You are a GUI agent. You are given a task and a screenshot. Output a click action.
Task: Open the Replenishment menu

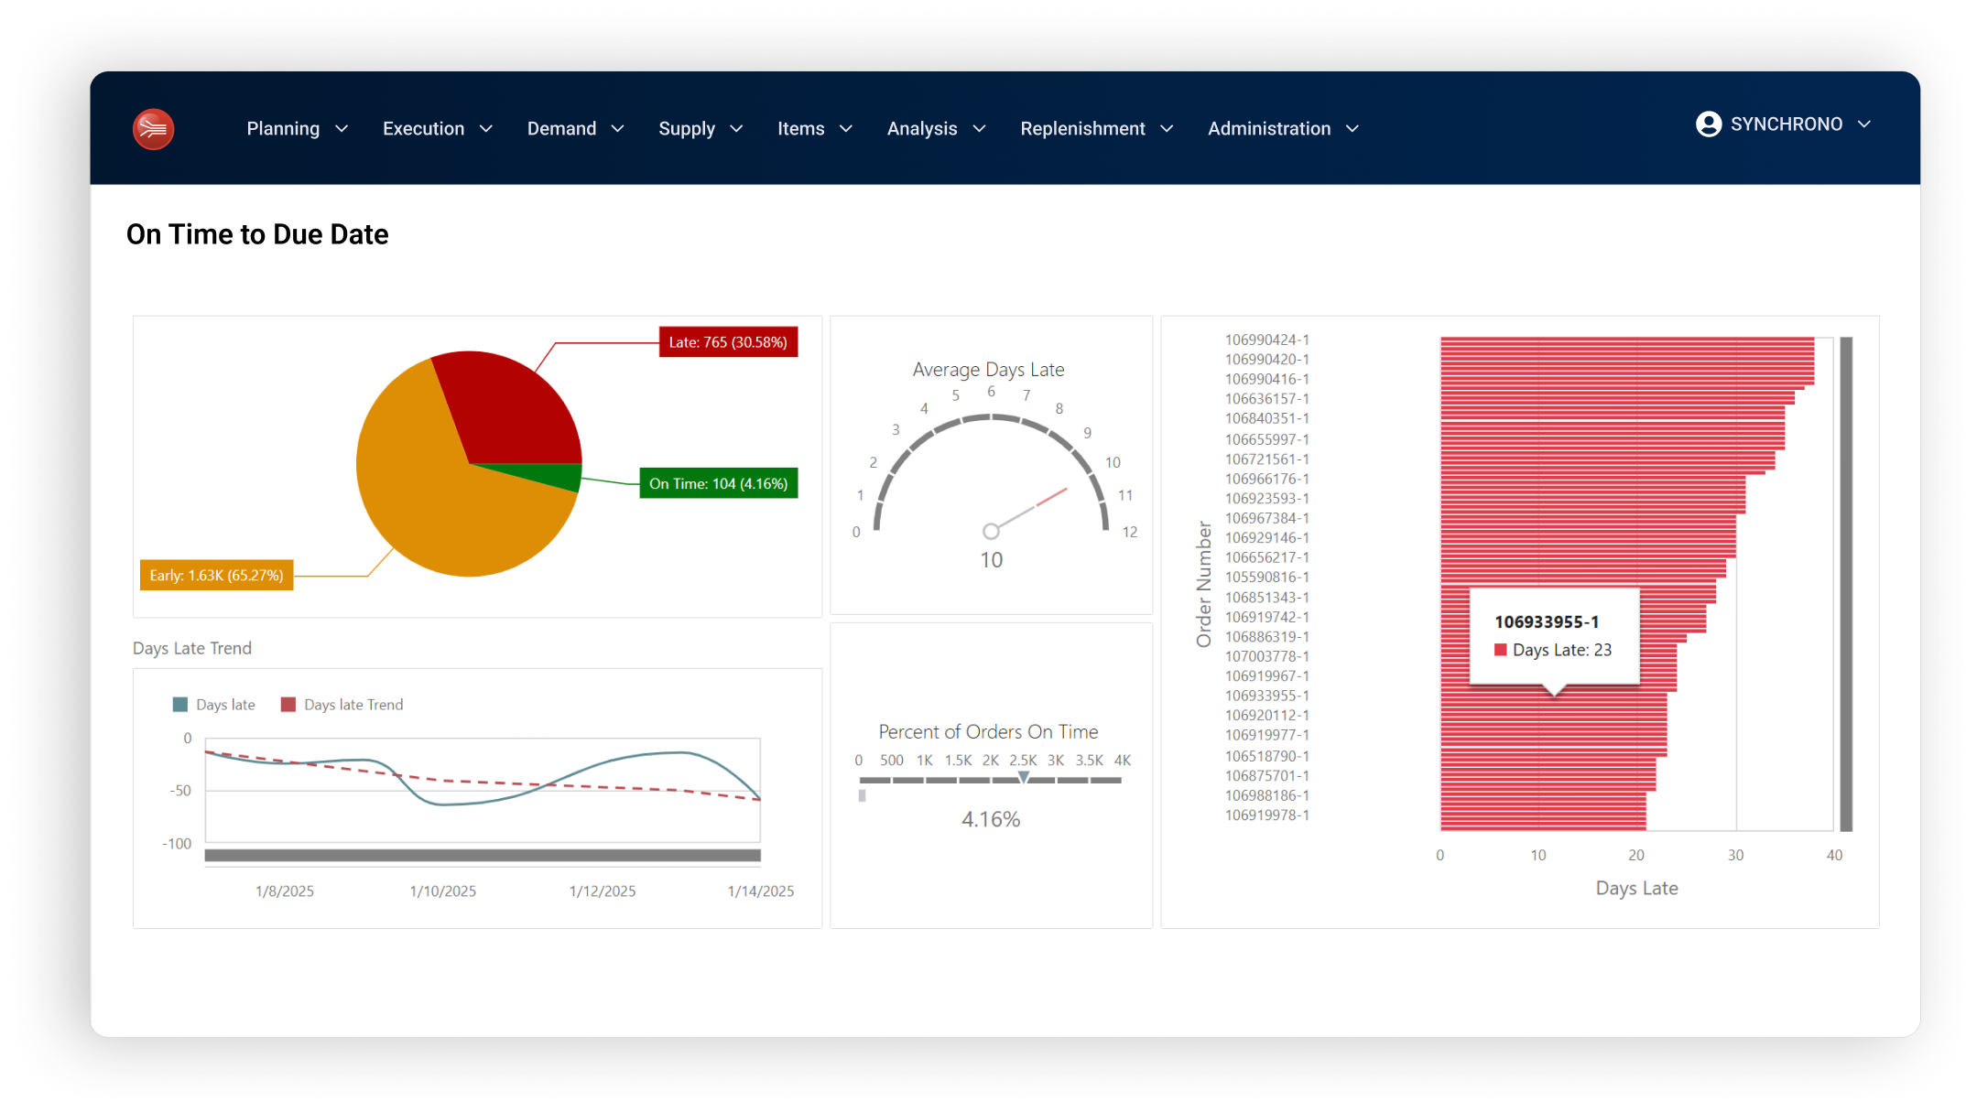(x=1082, y=129)
